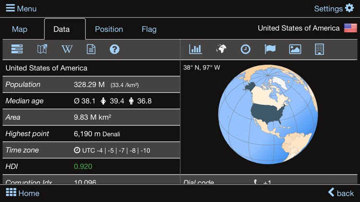Open the clock time icon in the toolbar

point(245,49)
